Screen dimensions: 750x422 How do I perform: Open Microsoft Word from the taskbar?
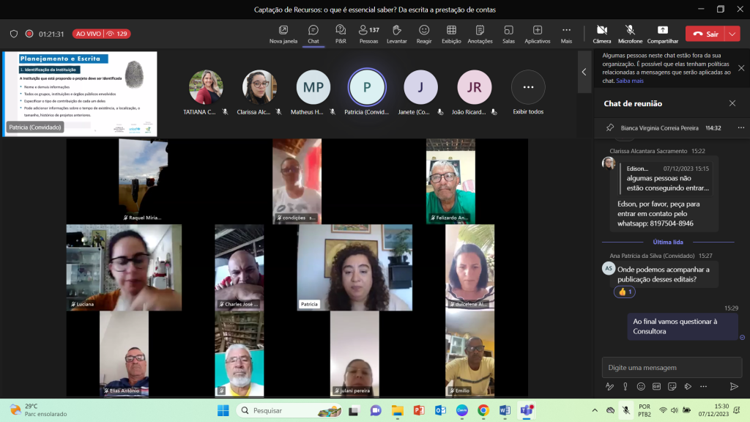pos(505,410)
